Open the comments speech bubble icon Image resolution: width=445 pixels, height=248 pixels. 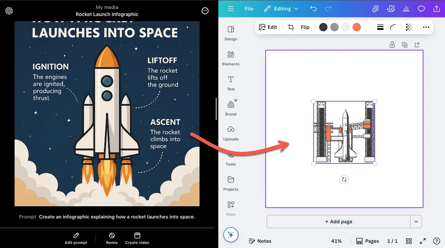pyautogui.click(x=421, y=9)
